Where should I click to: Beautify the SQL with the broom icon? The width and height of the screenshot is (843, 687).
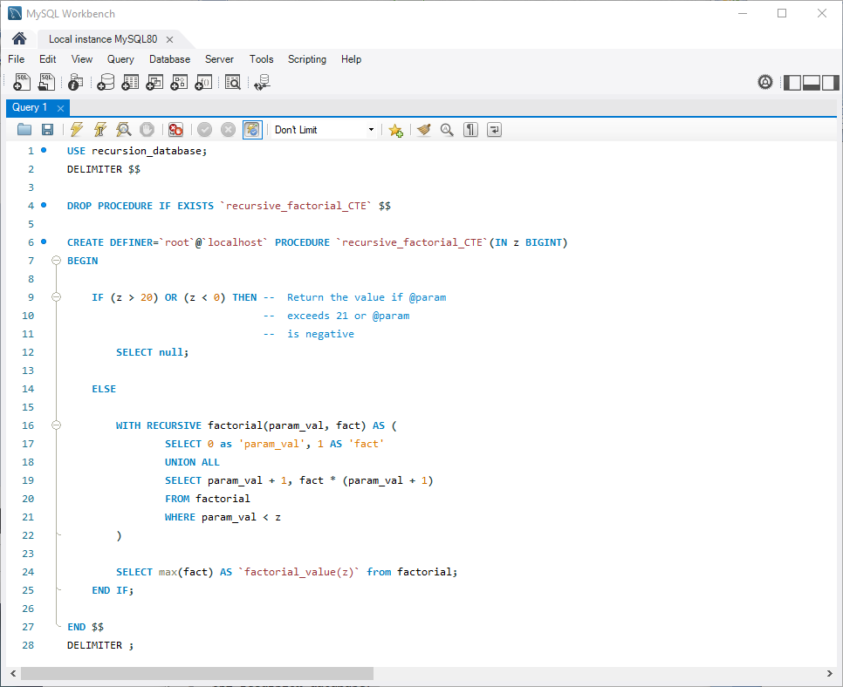click(x=424, y=129)
